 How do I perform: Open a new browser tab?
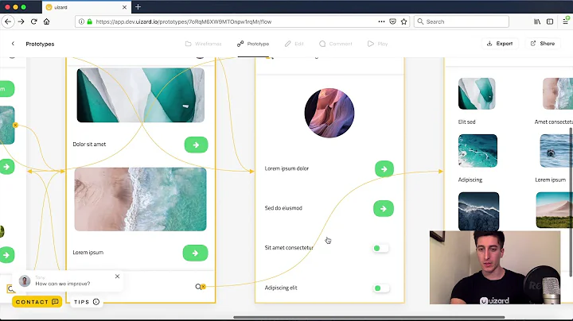coord(138,7)
